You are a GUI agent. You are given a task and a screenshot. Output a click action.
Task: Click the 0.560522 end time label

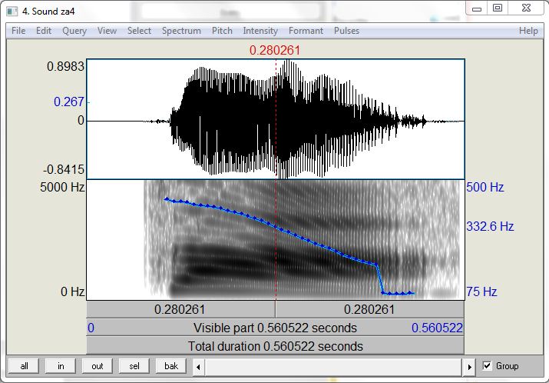437,328
